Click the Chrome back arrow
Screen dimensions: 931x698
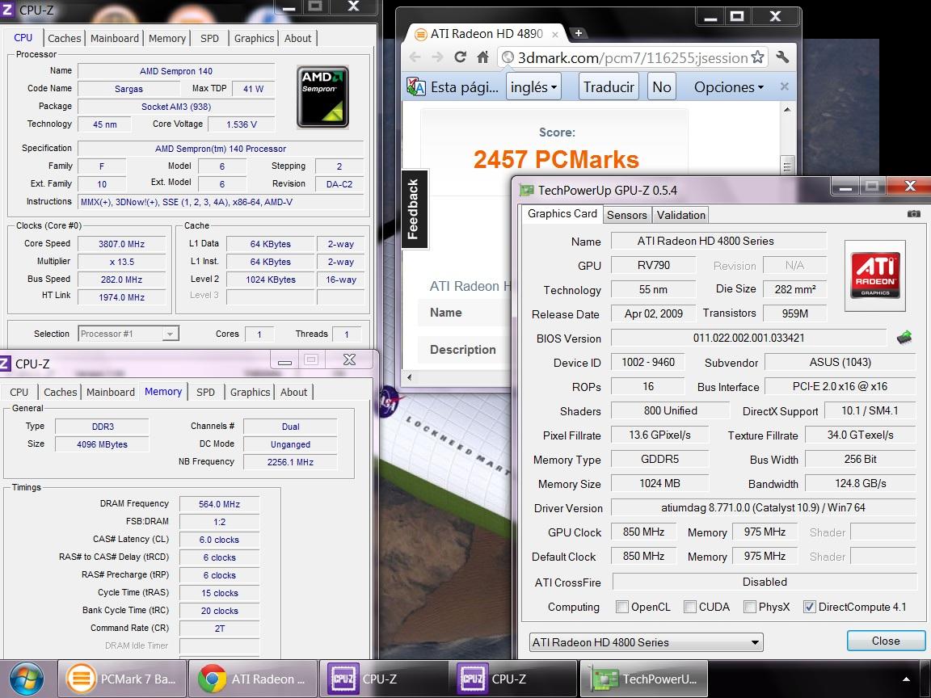pos(415,57)
